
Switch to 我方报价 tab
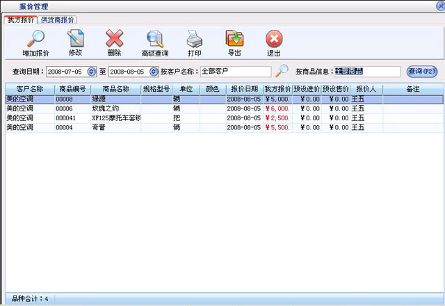20,20
